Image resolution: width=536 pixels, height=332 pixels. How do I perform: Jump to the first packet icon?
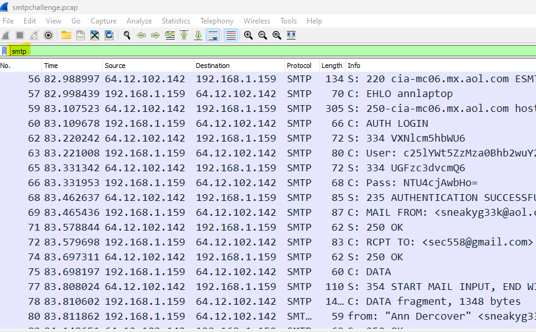click(184, 35)
